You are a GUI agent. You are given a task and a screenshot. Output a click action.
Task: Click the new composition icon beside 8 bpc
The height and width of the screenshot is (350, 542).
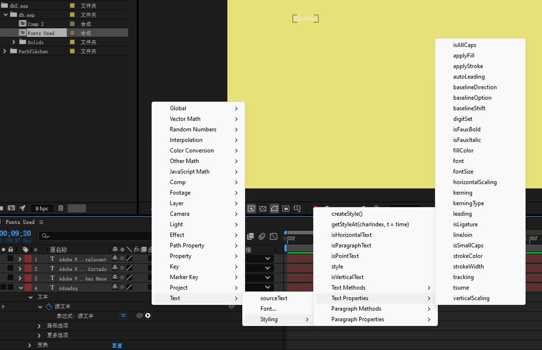pos(11,208)
